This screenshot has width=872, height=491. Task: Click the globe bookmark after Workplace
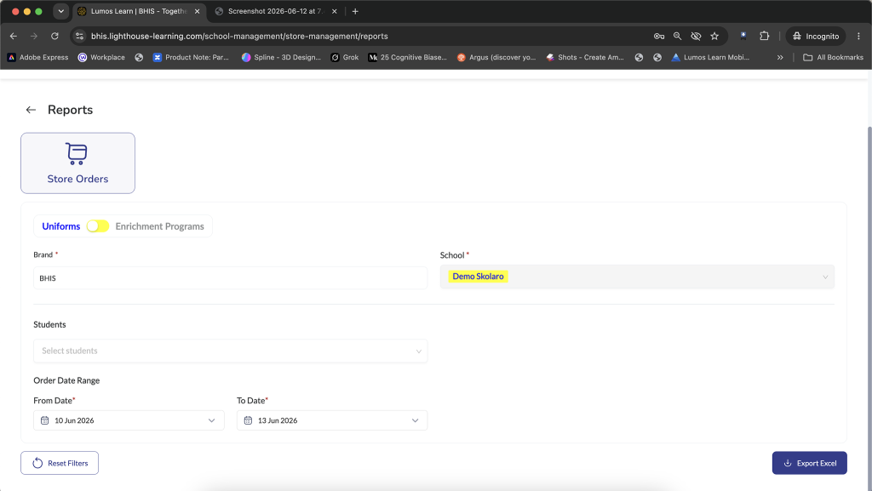click(139, 57)
